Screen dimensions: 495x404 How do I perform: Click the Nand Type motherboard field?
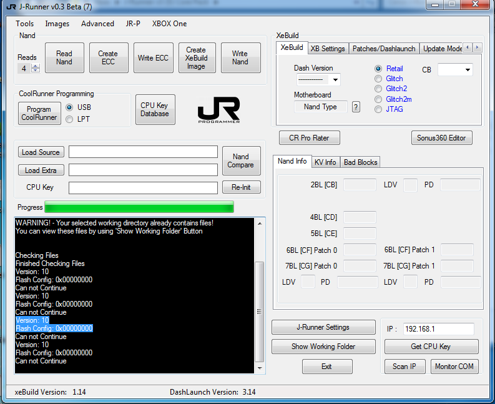point(320,107)
